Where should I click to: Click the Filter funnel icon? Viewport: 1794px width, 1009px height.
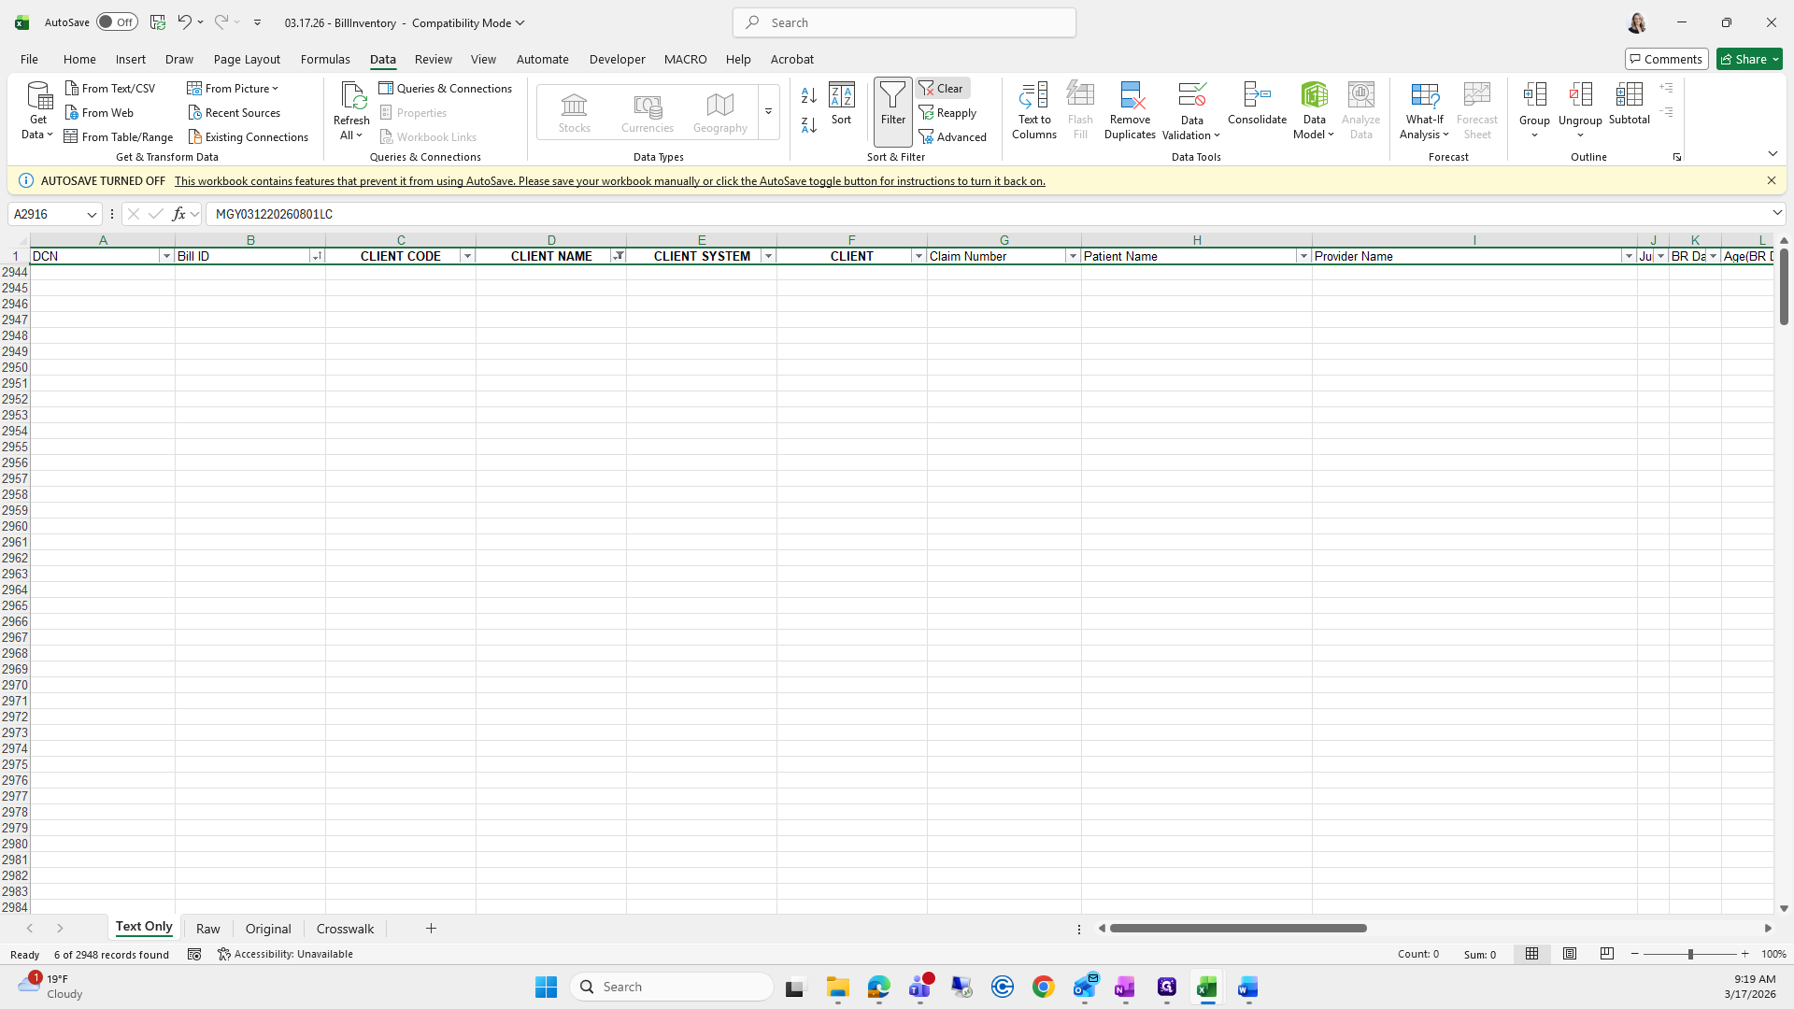coord(892,103)
